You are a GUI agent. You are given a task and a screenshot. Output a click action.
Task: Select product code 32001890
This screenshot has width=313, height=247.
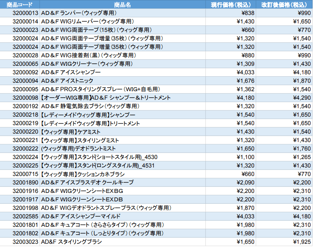(x=20, y=182)
